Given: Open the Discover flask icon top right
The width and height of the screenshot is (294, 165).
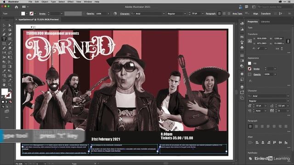Looking at the screenshot, I should [x=240, y=7].
